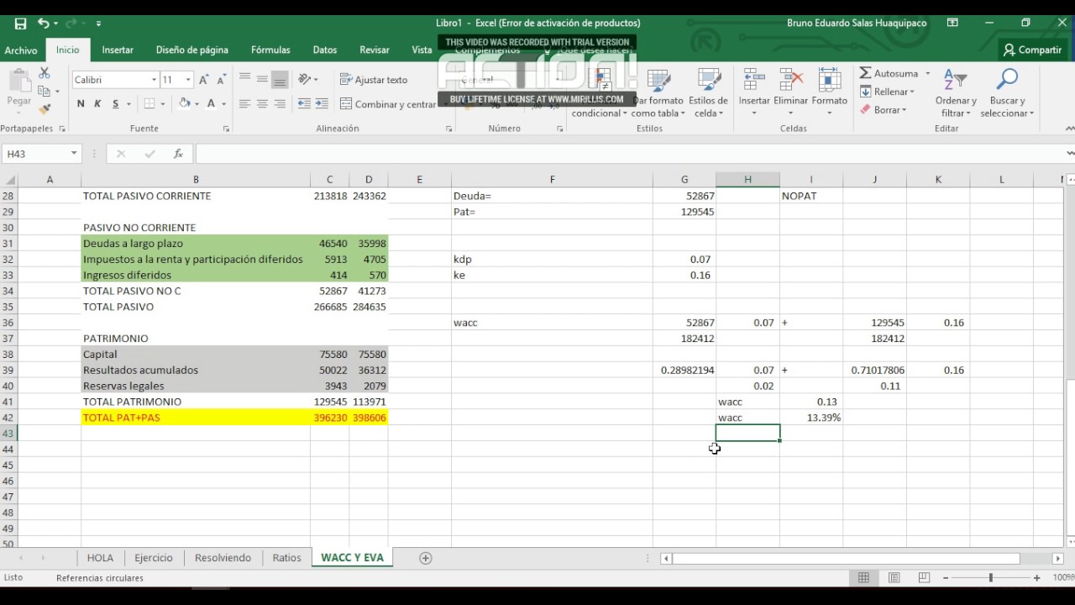
Task: Add a new sheet with the plus button
Action: [426, 558]
